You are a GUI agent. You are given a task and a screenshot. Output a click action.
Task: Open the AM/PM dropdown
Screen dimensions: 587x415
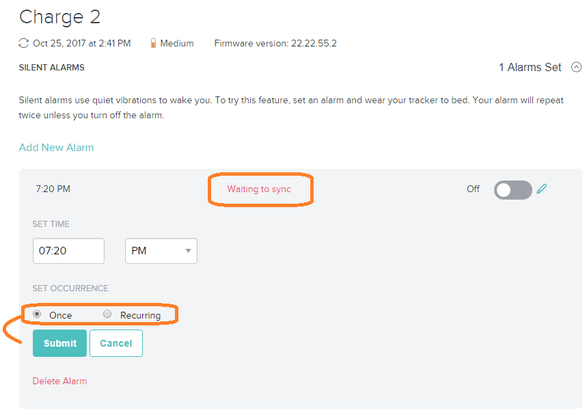(x=161, y=251)
